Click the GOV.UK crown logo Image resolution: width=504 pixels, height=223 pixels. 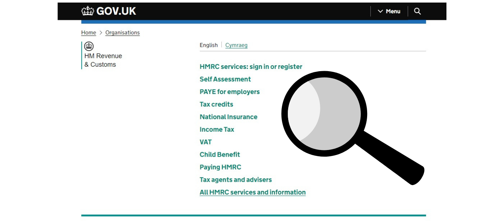[88, 11]
